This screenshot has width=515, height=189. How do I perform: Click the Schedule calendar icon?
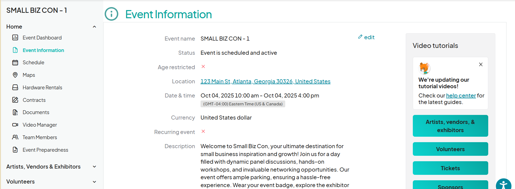point(15,63)
